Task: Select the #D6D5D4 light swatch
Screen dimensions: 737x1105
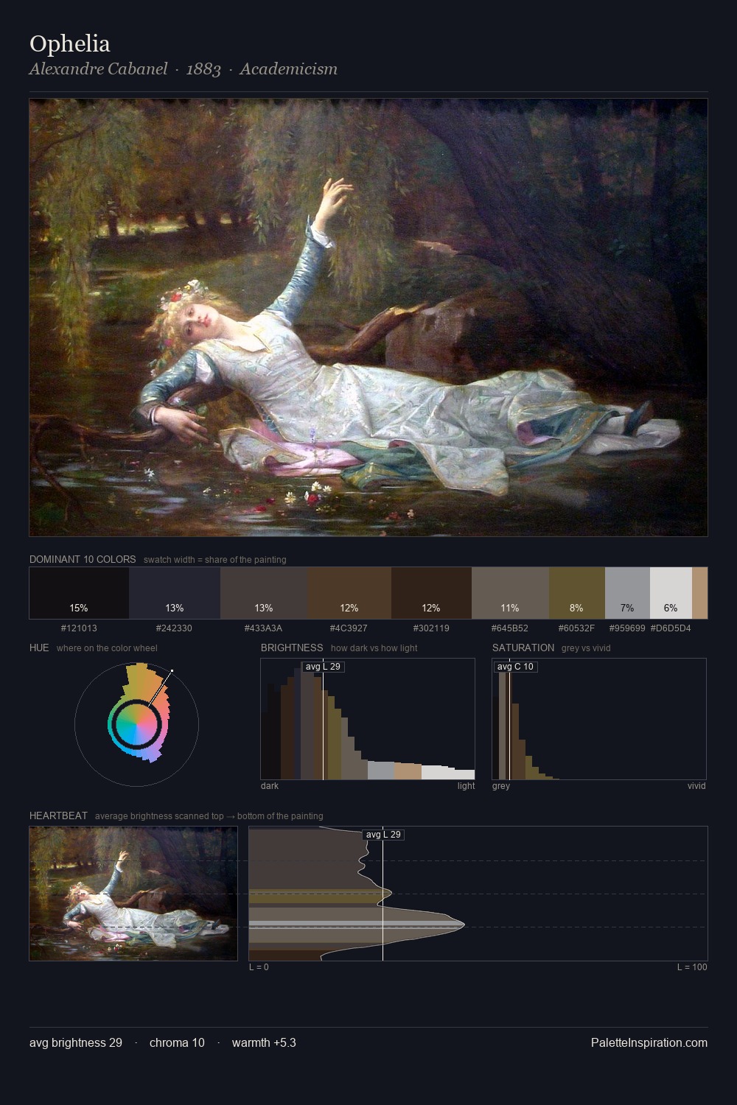Action: click(671, 593)
